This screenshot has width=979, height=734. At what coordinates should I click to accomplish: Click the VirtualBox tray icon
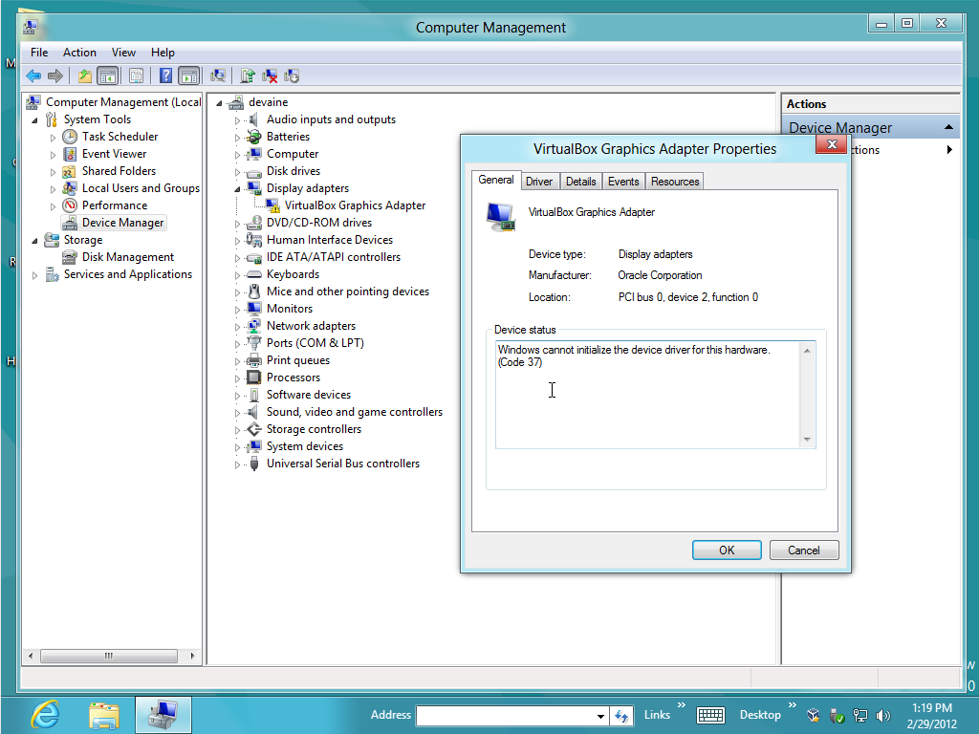point(813,715)
